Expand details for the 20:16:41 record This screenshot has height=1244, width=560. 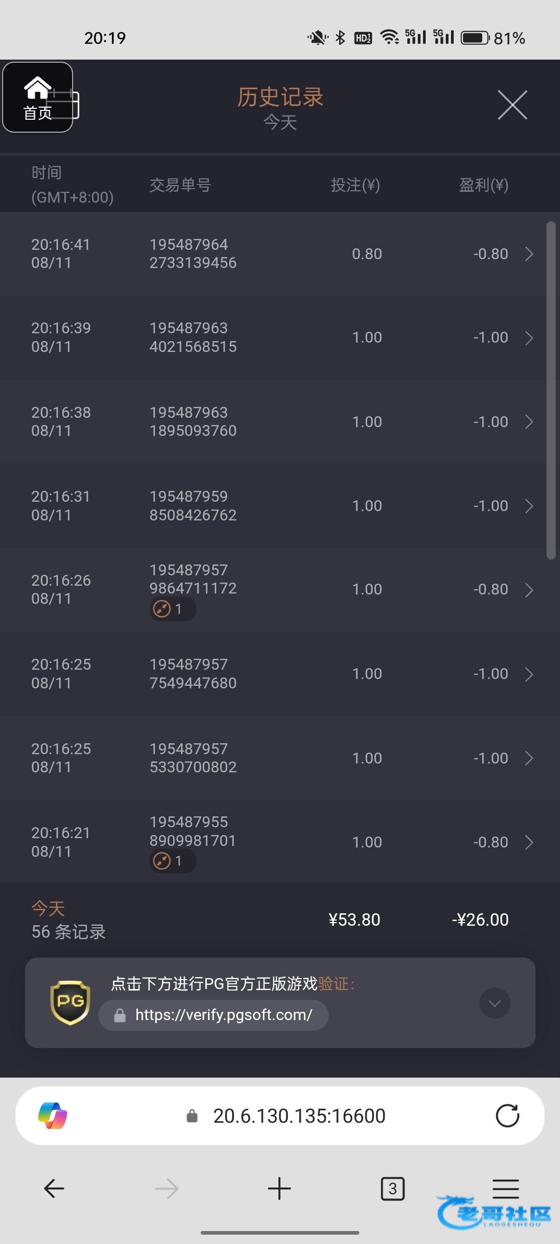point(529,254)
